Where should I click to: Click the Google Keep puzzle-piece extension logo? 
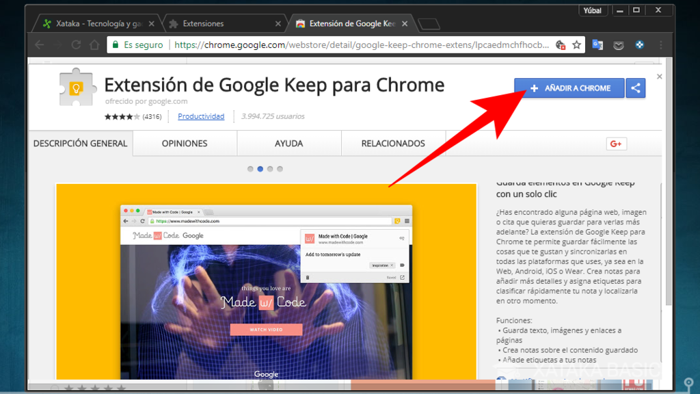[77, 90]
